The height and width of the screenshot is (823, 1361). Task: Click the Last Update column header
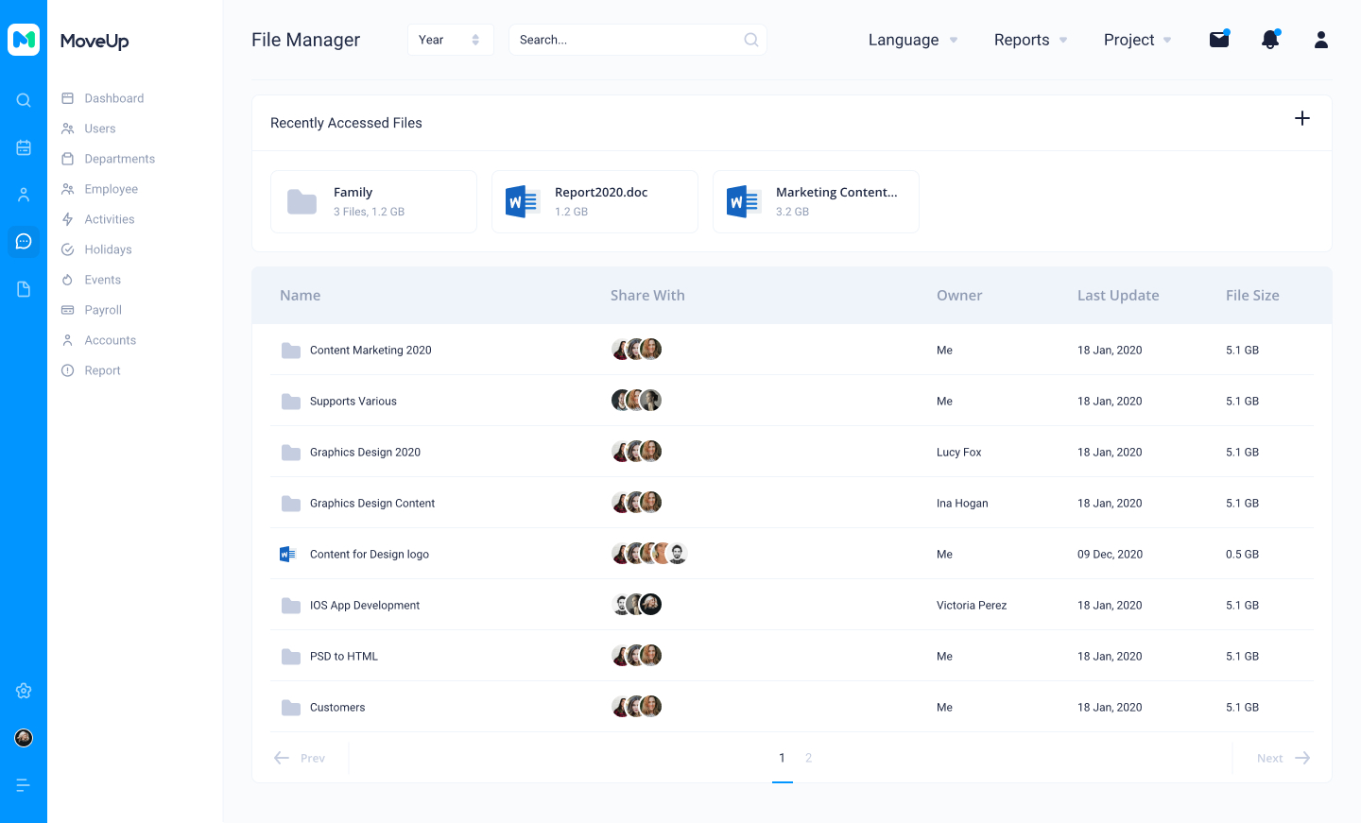[x=1118, y=295]
